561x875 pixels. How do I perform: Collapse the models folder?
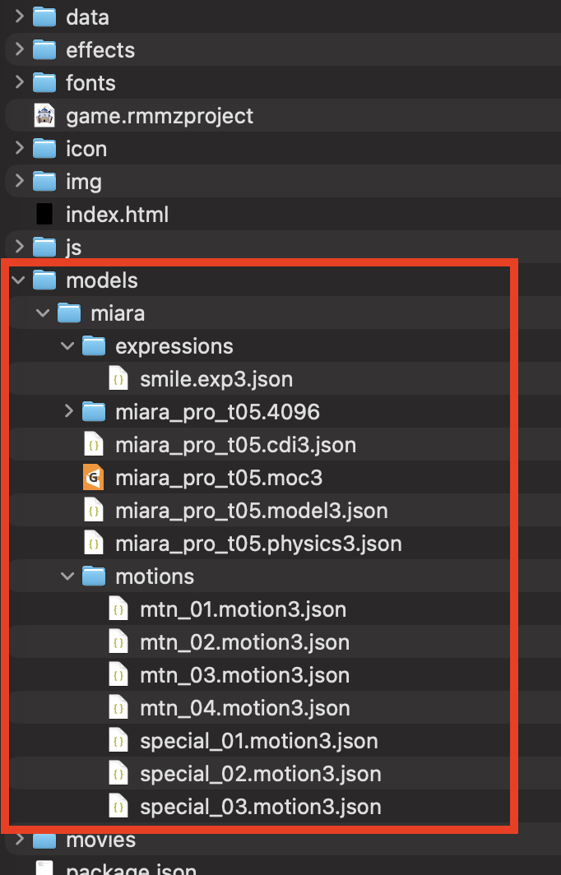click(19, 280)
